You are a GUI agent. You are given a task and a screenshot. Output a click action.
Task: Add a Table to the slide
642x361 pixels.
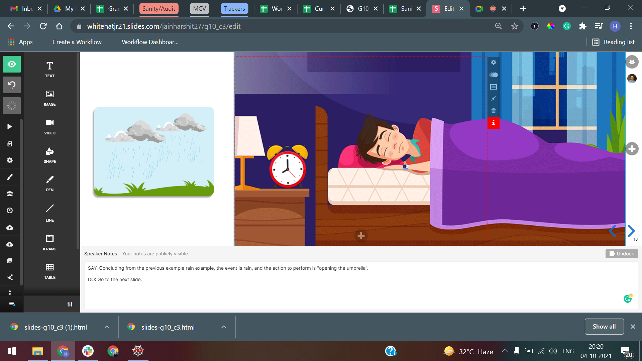click(x=49, y=271)
